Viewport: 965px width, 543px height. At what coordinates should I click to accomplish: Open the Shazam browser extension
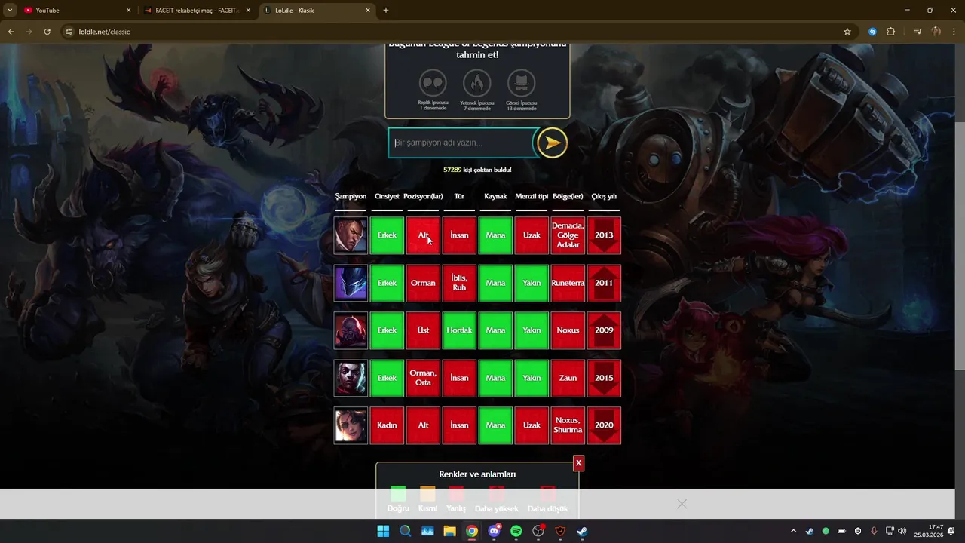pos(872,32)
